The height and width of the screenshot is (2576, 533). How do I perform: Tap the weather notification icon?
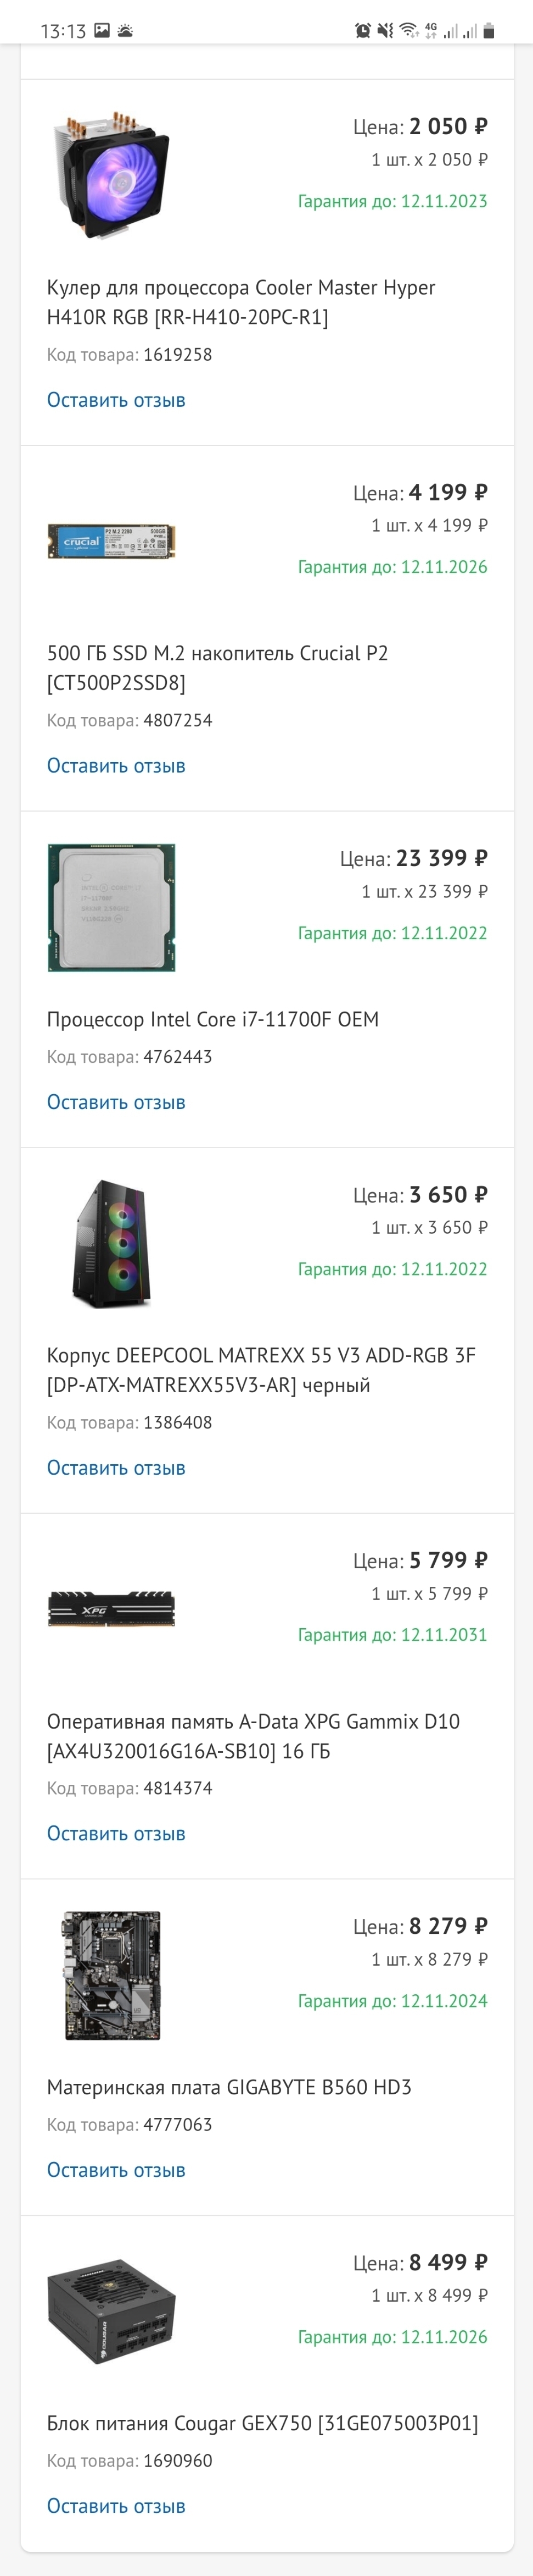pyautogui.click(x=125, y=31)
